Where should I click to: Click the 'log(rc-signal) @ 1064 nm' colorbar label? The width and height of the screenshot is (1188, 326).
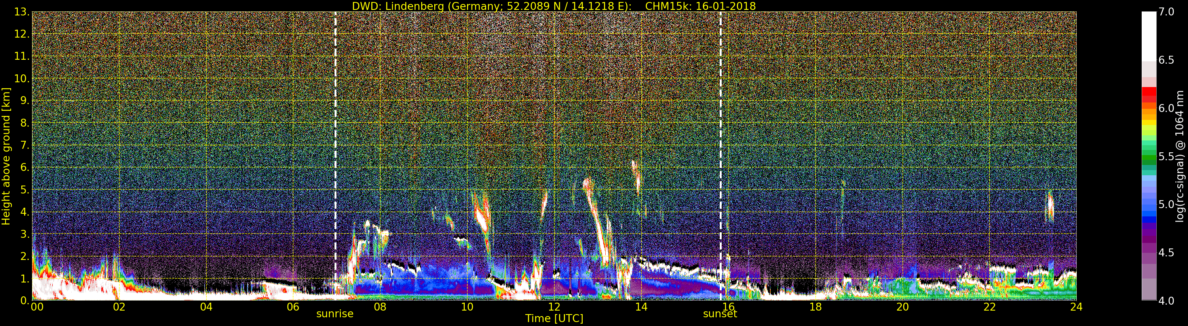[1180, 156]
